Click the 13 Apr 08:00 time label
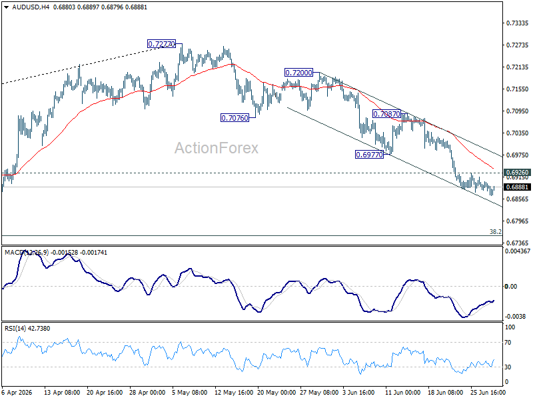This screenshot has height=400, width=533. point(62,392)
